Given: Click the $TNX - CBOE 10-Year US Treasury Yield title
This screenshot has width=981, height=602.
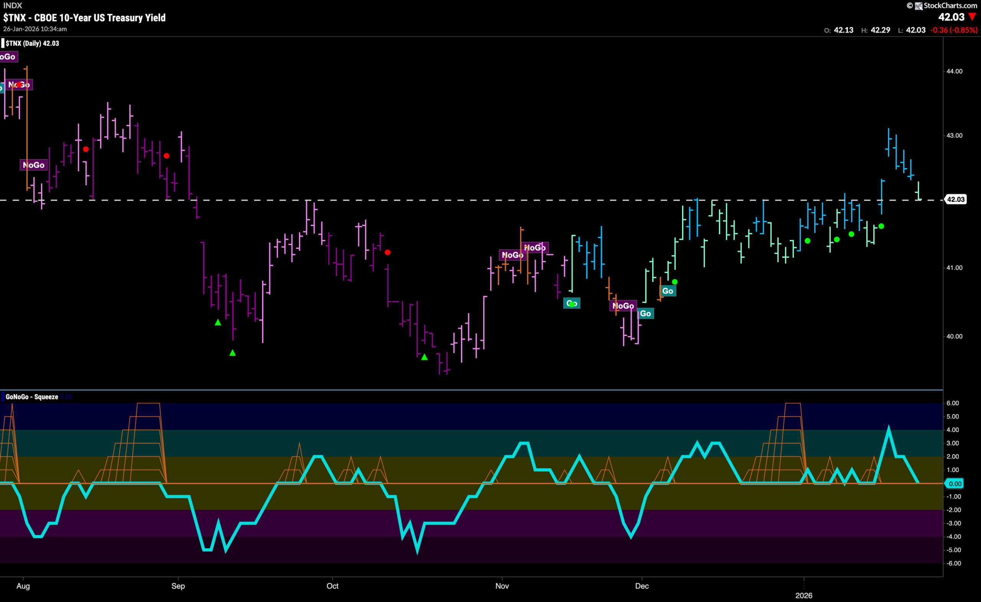Looking at the screenshot, I should [x=84, y=18].
